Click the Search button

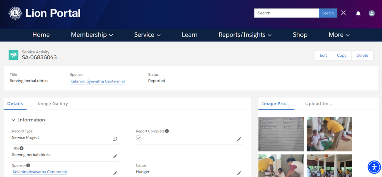(328, 13)
